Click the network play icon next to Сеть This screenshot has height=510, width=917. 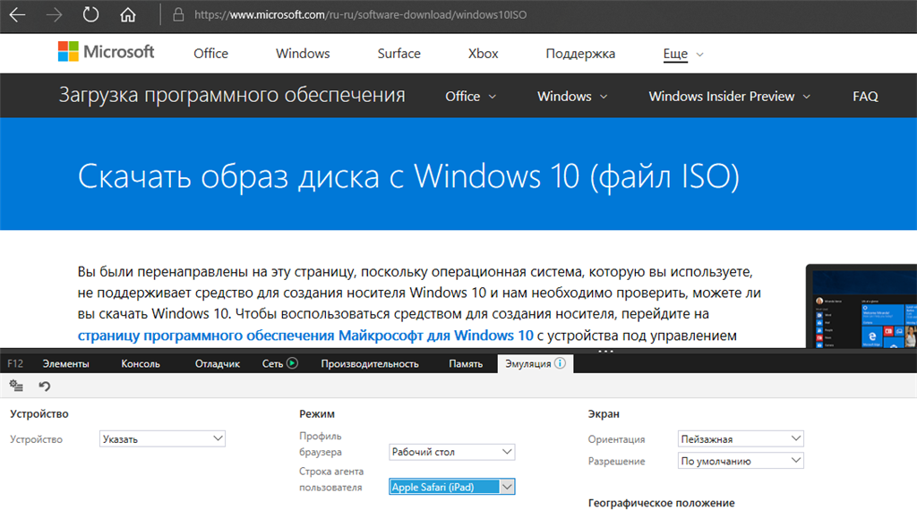pos(293,362)
